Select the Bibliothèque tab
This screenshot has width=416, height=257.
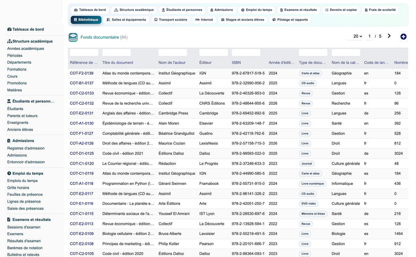tap(86, 20)
